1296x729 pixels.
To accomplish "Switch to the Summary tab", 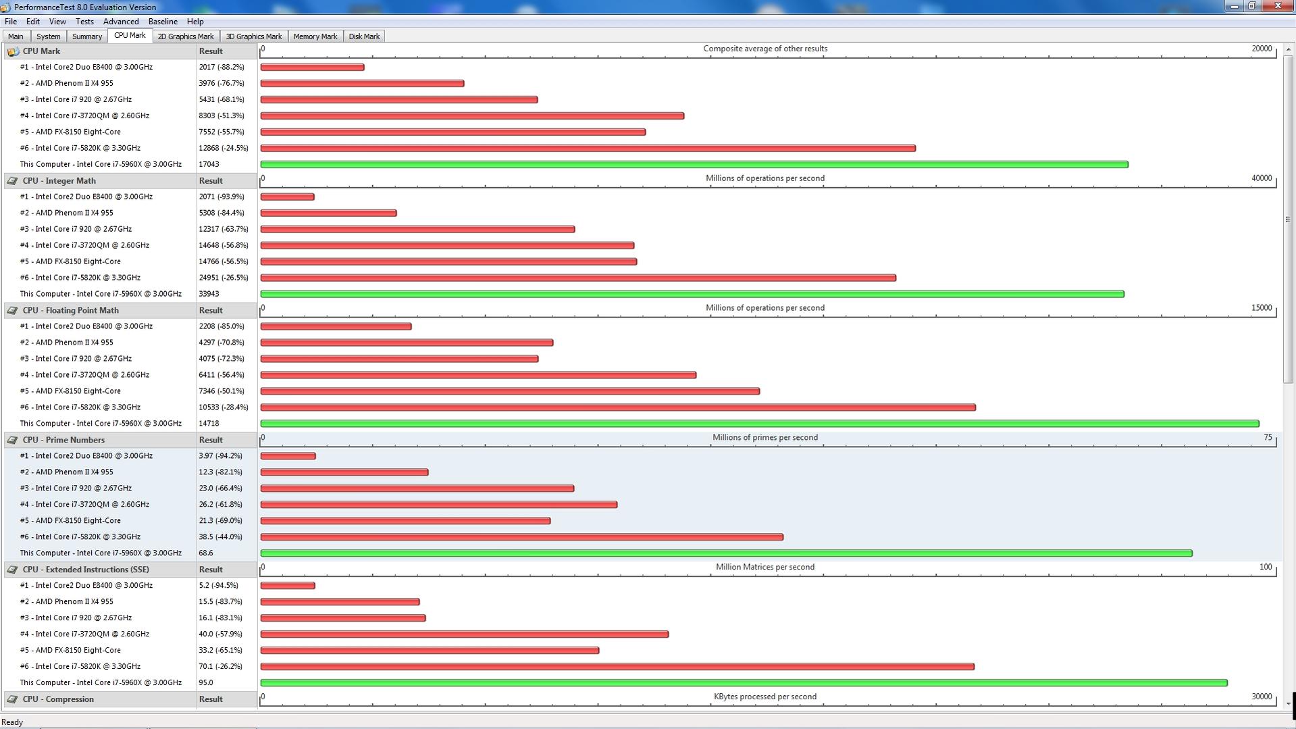I will click(87, 36).
